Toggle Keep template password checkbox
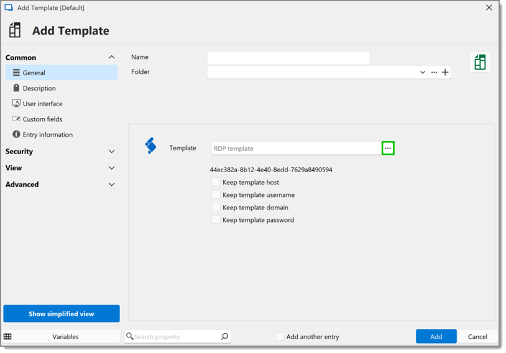Viewport: 506px width, 353px height. (x=216, y=220)
